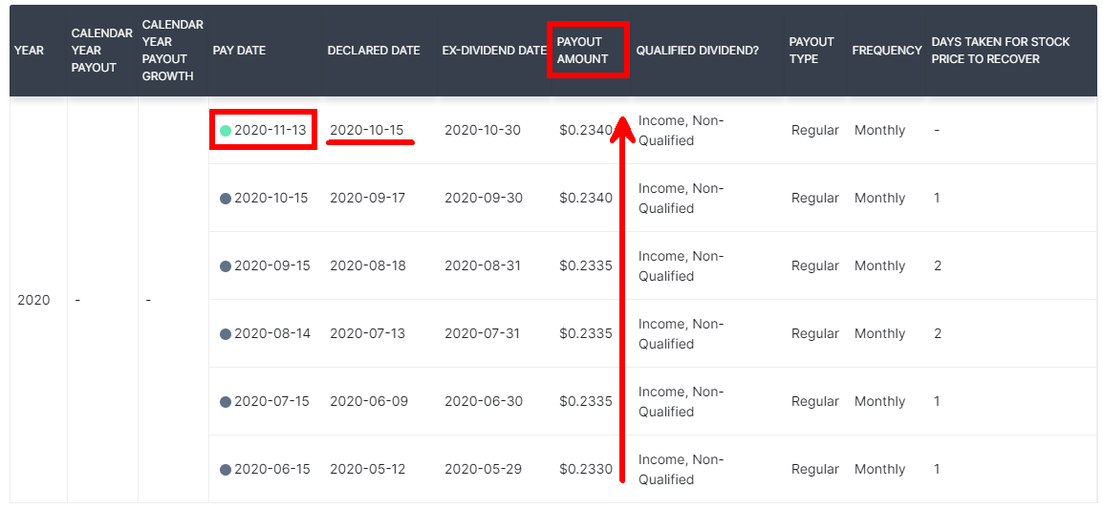Screen dimensions: 1103x509
Task: Select pay date 2020-07-15
Action: [x=271, y=401]
